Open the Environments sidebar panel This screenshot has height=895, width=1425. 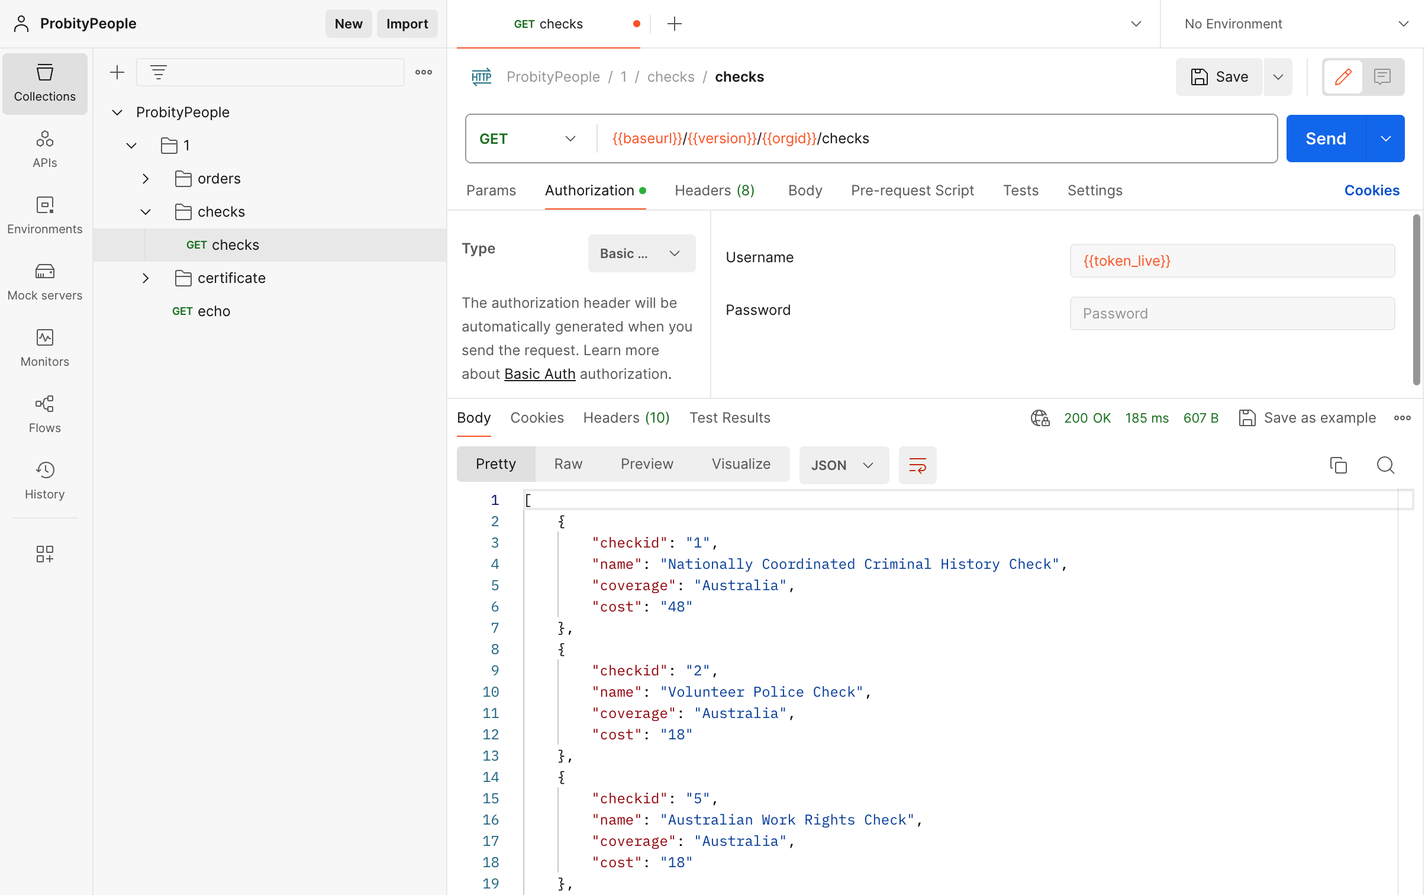(44, 214)
